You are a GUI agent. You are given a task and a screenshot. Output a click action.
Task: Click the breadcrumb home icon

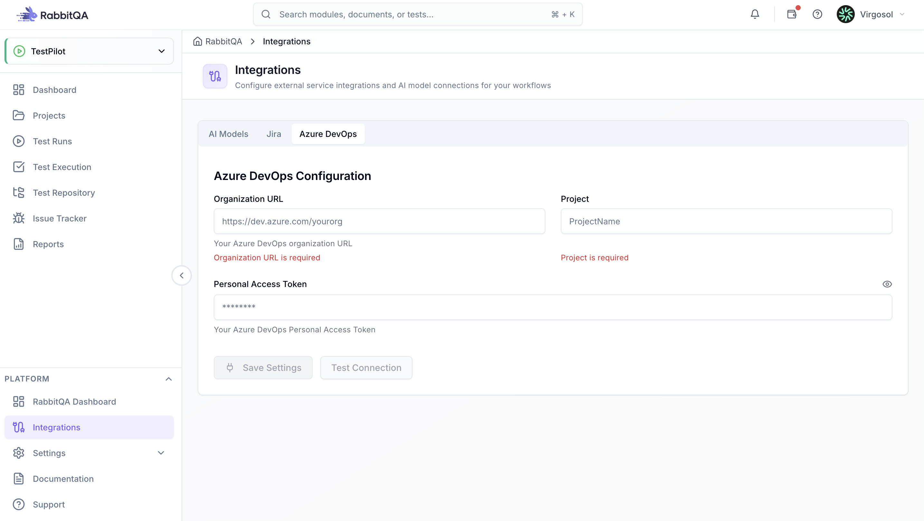pos(198,41)
